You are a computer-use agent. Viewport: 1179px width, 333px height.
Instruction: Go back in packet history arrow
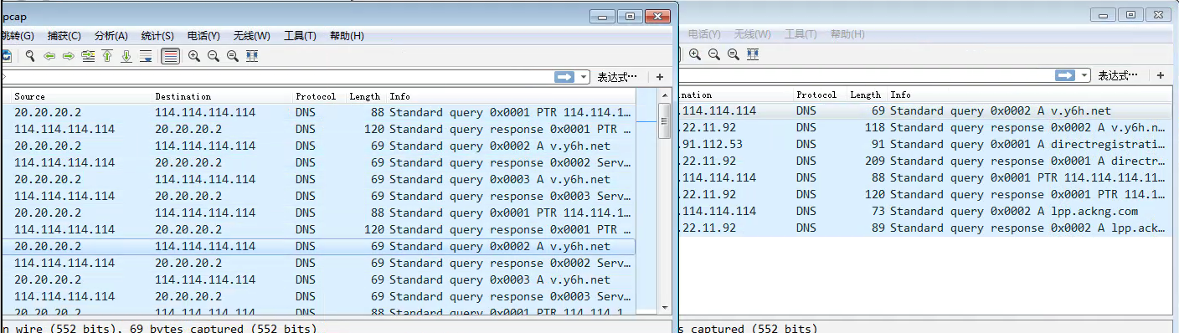coord(49,56)
